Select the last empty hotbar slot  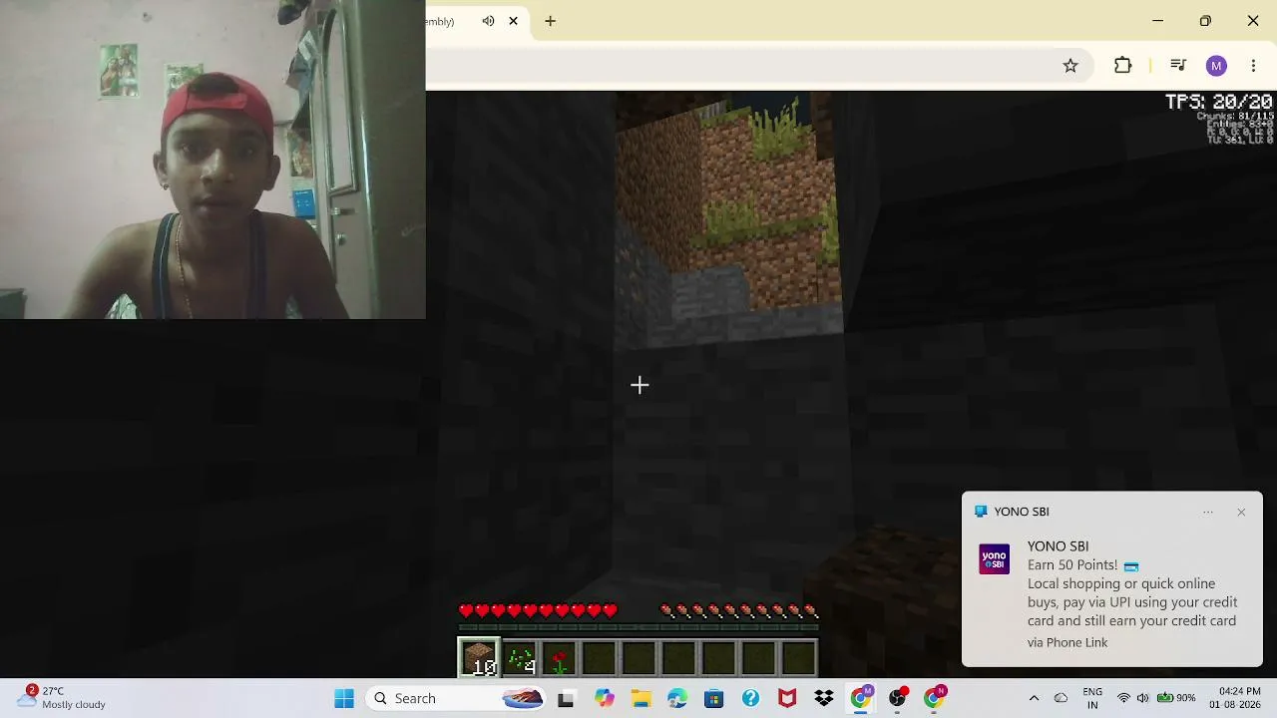[x=799, y=658]
